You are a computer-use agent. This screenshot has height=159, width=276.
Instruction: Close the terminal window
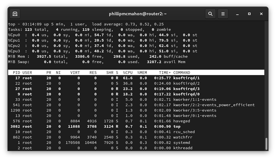261,14
